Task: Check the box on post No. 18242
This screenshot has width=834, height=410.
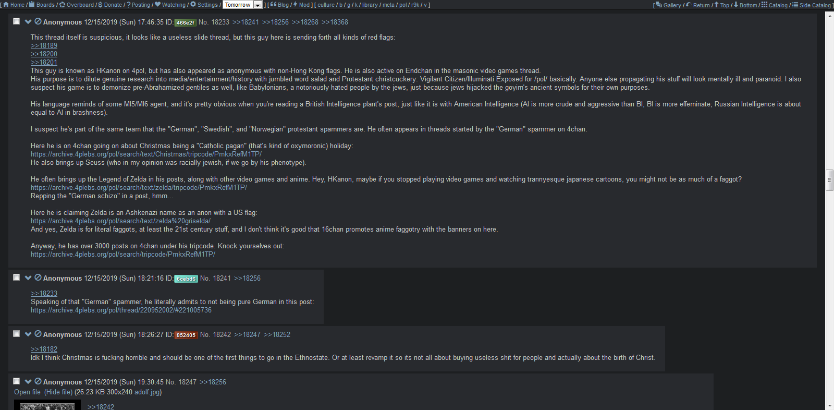Action: [x=16, y=334]
